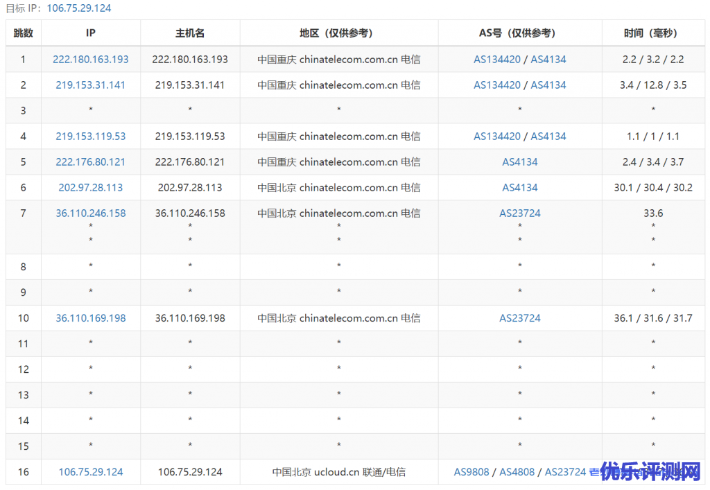Open AS4134 link in hop 2 row
710x490 pixels.
click(x=548, y=85)
